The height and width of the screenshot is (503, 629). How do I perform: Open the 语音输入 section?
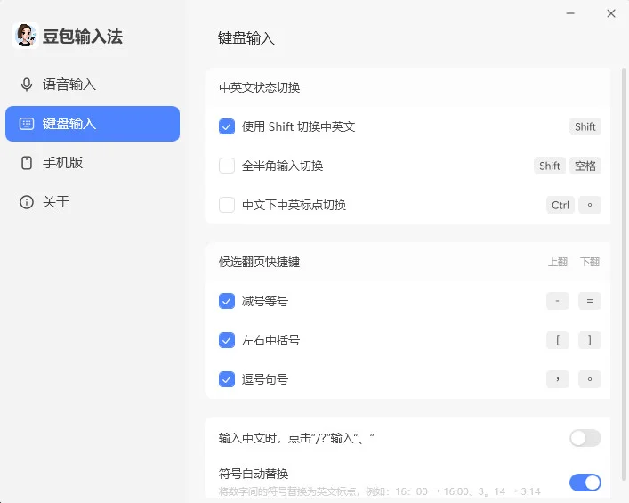pos(93,85)
